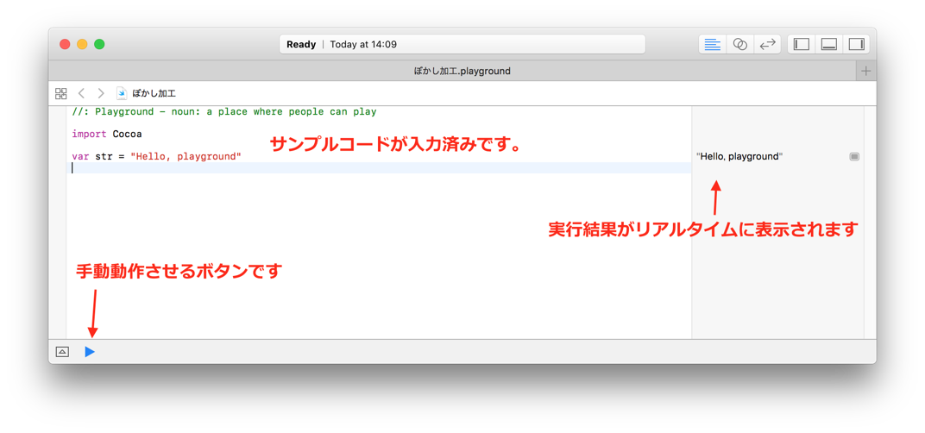
Task: Show the Assistant editor
Action: (739, 44)
